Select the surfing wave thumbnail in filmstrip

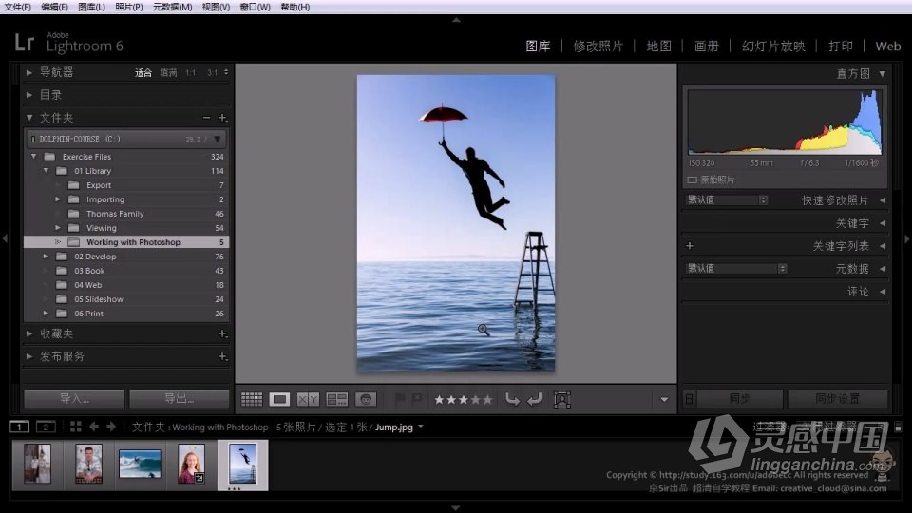(140, 464)
